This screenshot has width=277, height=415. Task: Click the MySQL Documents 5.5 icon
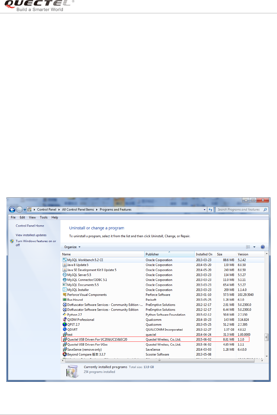(x=65, y=285)
